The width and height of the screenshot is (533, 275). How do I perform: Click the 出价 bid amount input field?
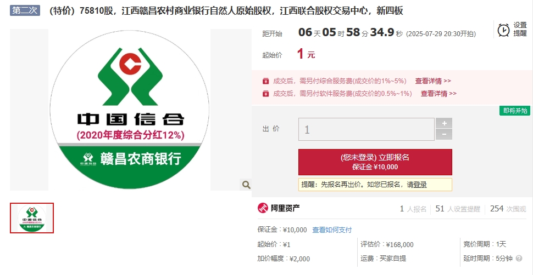[x=367, y=129]
